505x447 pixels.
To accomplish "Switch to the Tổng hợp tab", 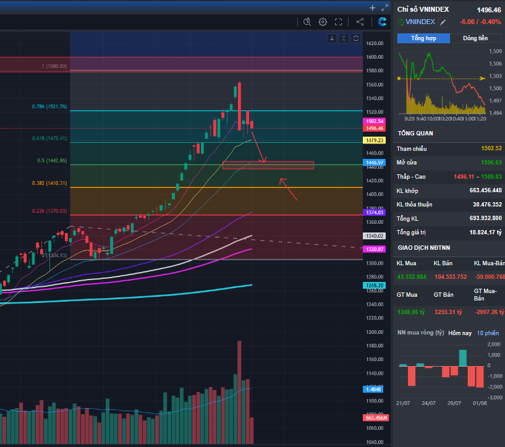I will (x=423, y=38).
